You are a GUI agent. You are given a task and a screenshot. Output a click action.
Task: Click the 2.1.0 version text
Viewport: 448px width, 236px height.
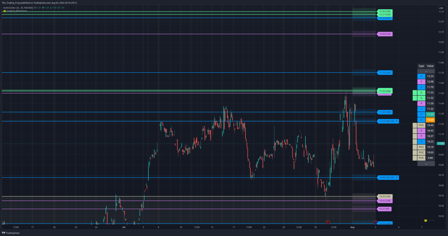pyautogui.click(x=431, y=220)
